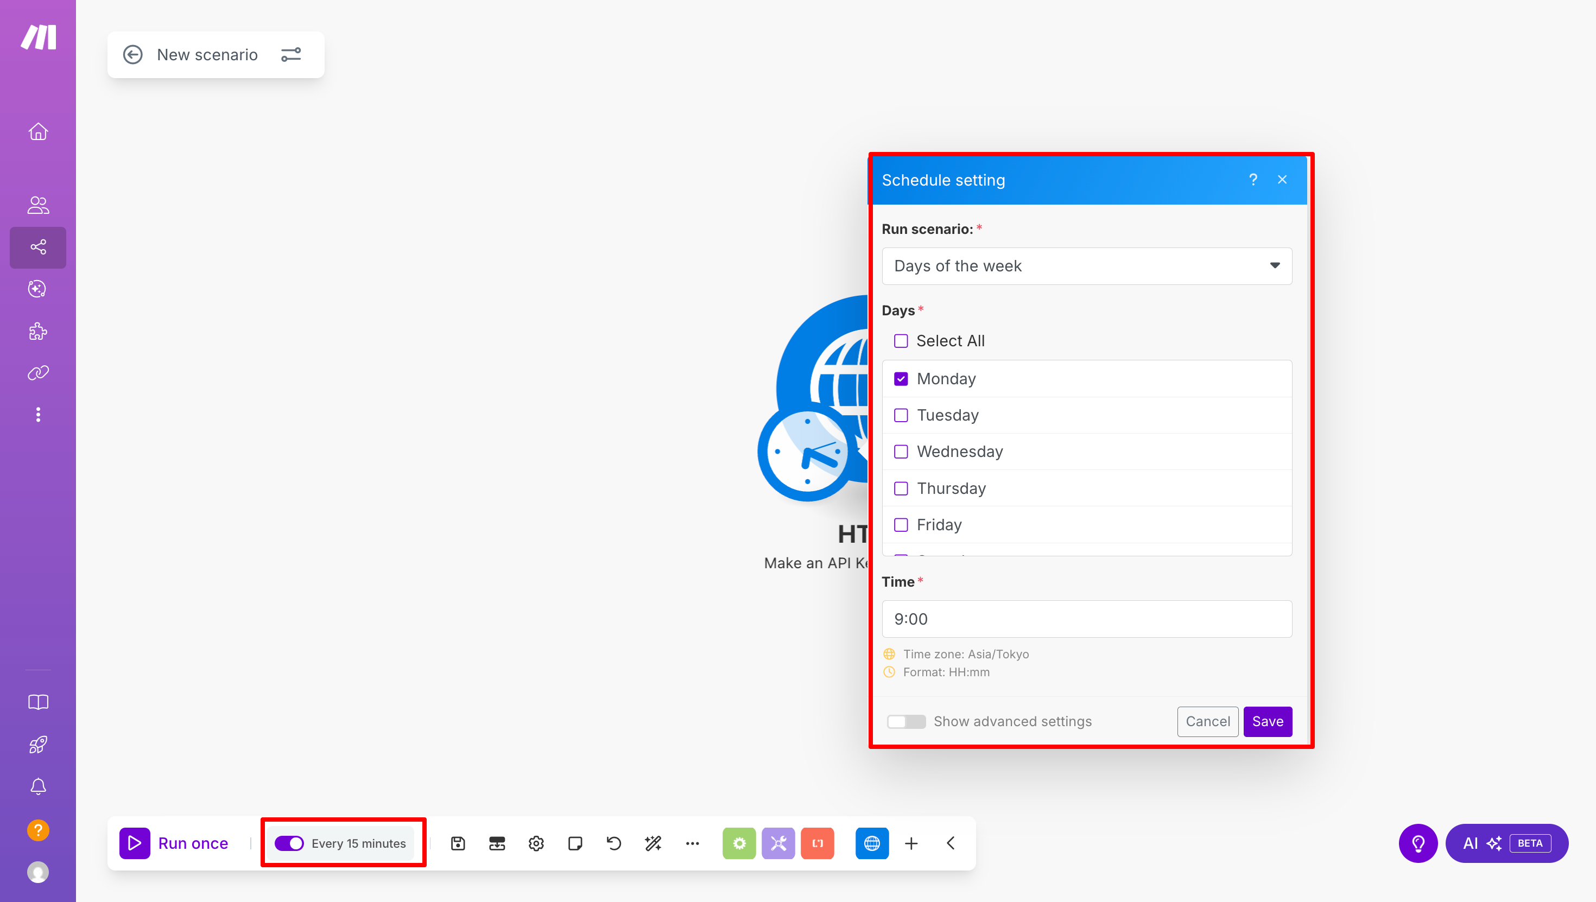Uncheck the Monday checkbox
Image resolution: width=1596 pixels, height=902 pixels.
point(901,378)
